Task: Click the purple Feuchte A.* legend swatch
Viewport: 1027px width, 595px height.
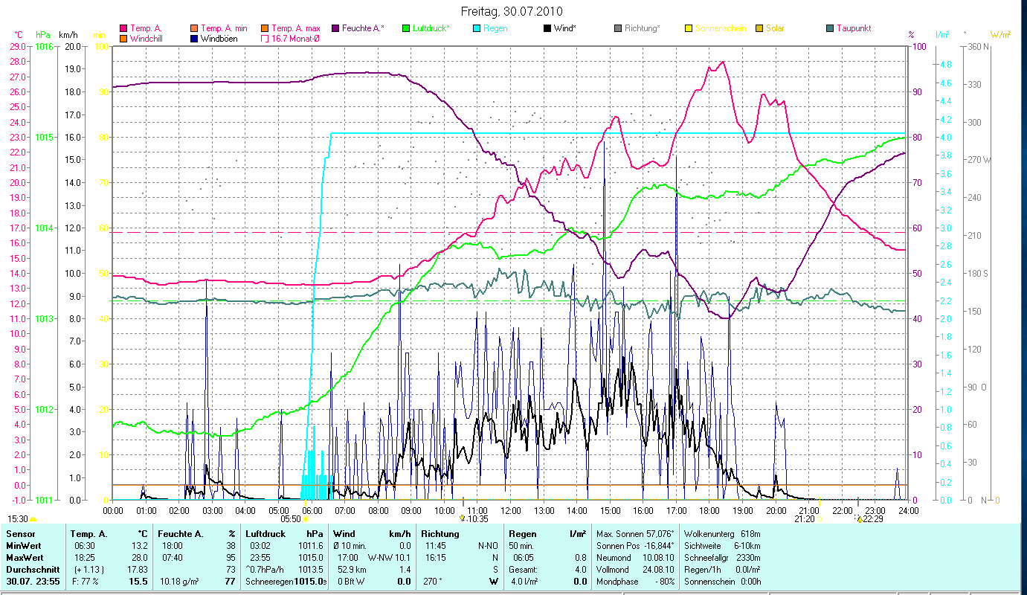Action: (x=335, y=28)
